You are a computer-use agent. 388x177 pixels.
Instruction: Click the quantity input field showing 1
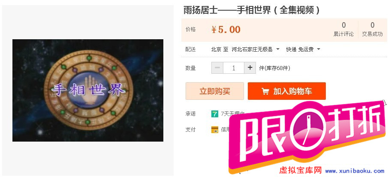tap(234, 68)
